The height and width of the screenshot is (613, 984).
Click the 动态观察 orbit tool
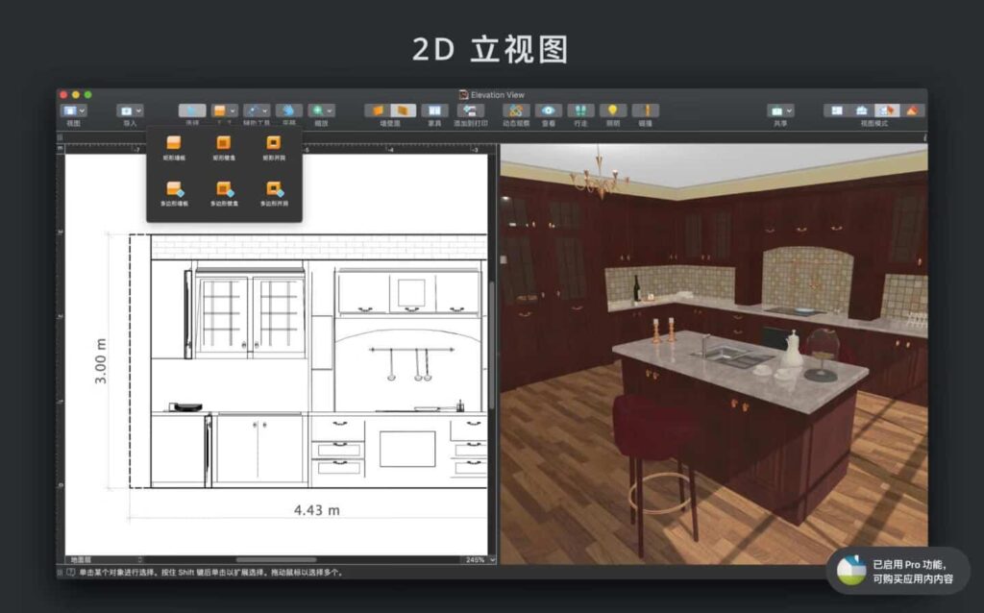click(x=515, y=112)
